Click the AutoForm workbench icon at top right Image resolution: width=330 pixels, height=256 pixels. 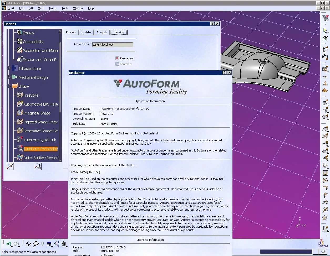(x=326, y=18)
